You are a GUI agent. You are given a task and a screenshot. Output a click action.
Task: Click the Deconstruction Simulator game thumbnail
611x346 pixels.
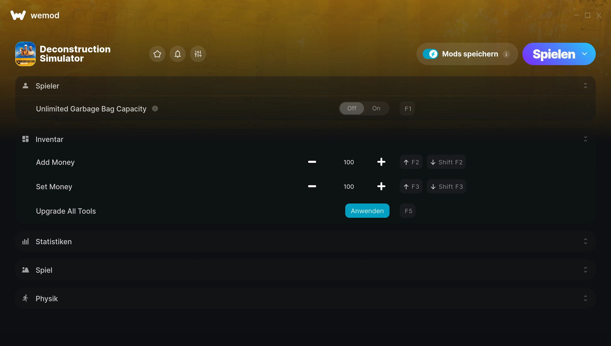coord(25,54)
